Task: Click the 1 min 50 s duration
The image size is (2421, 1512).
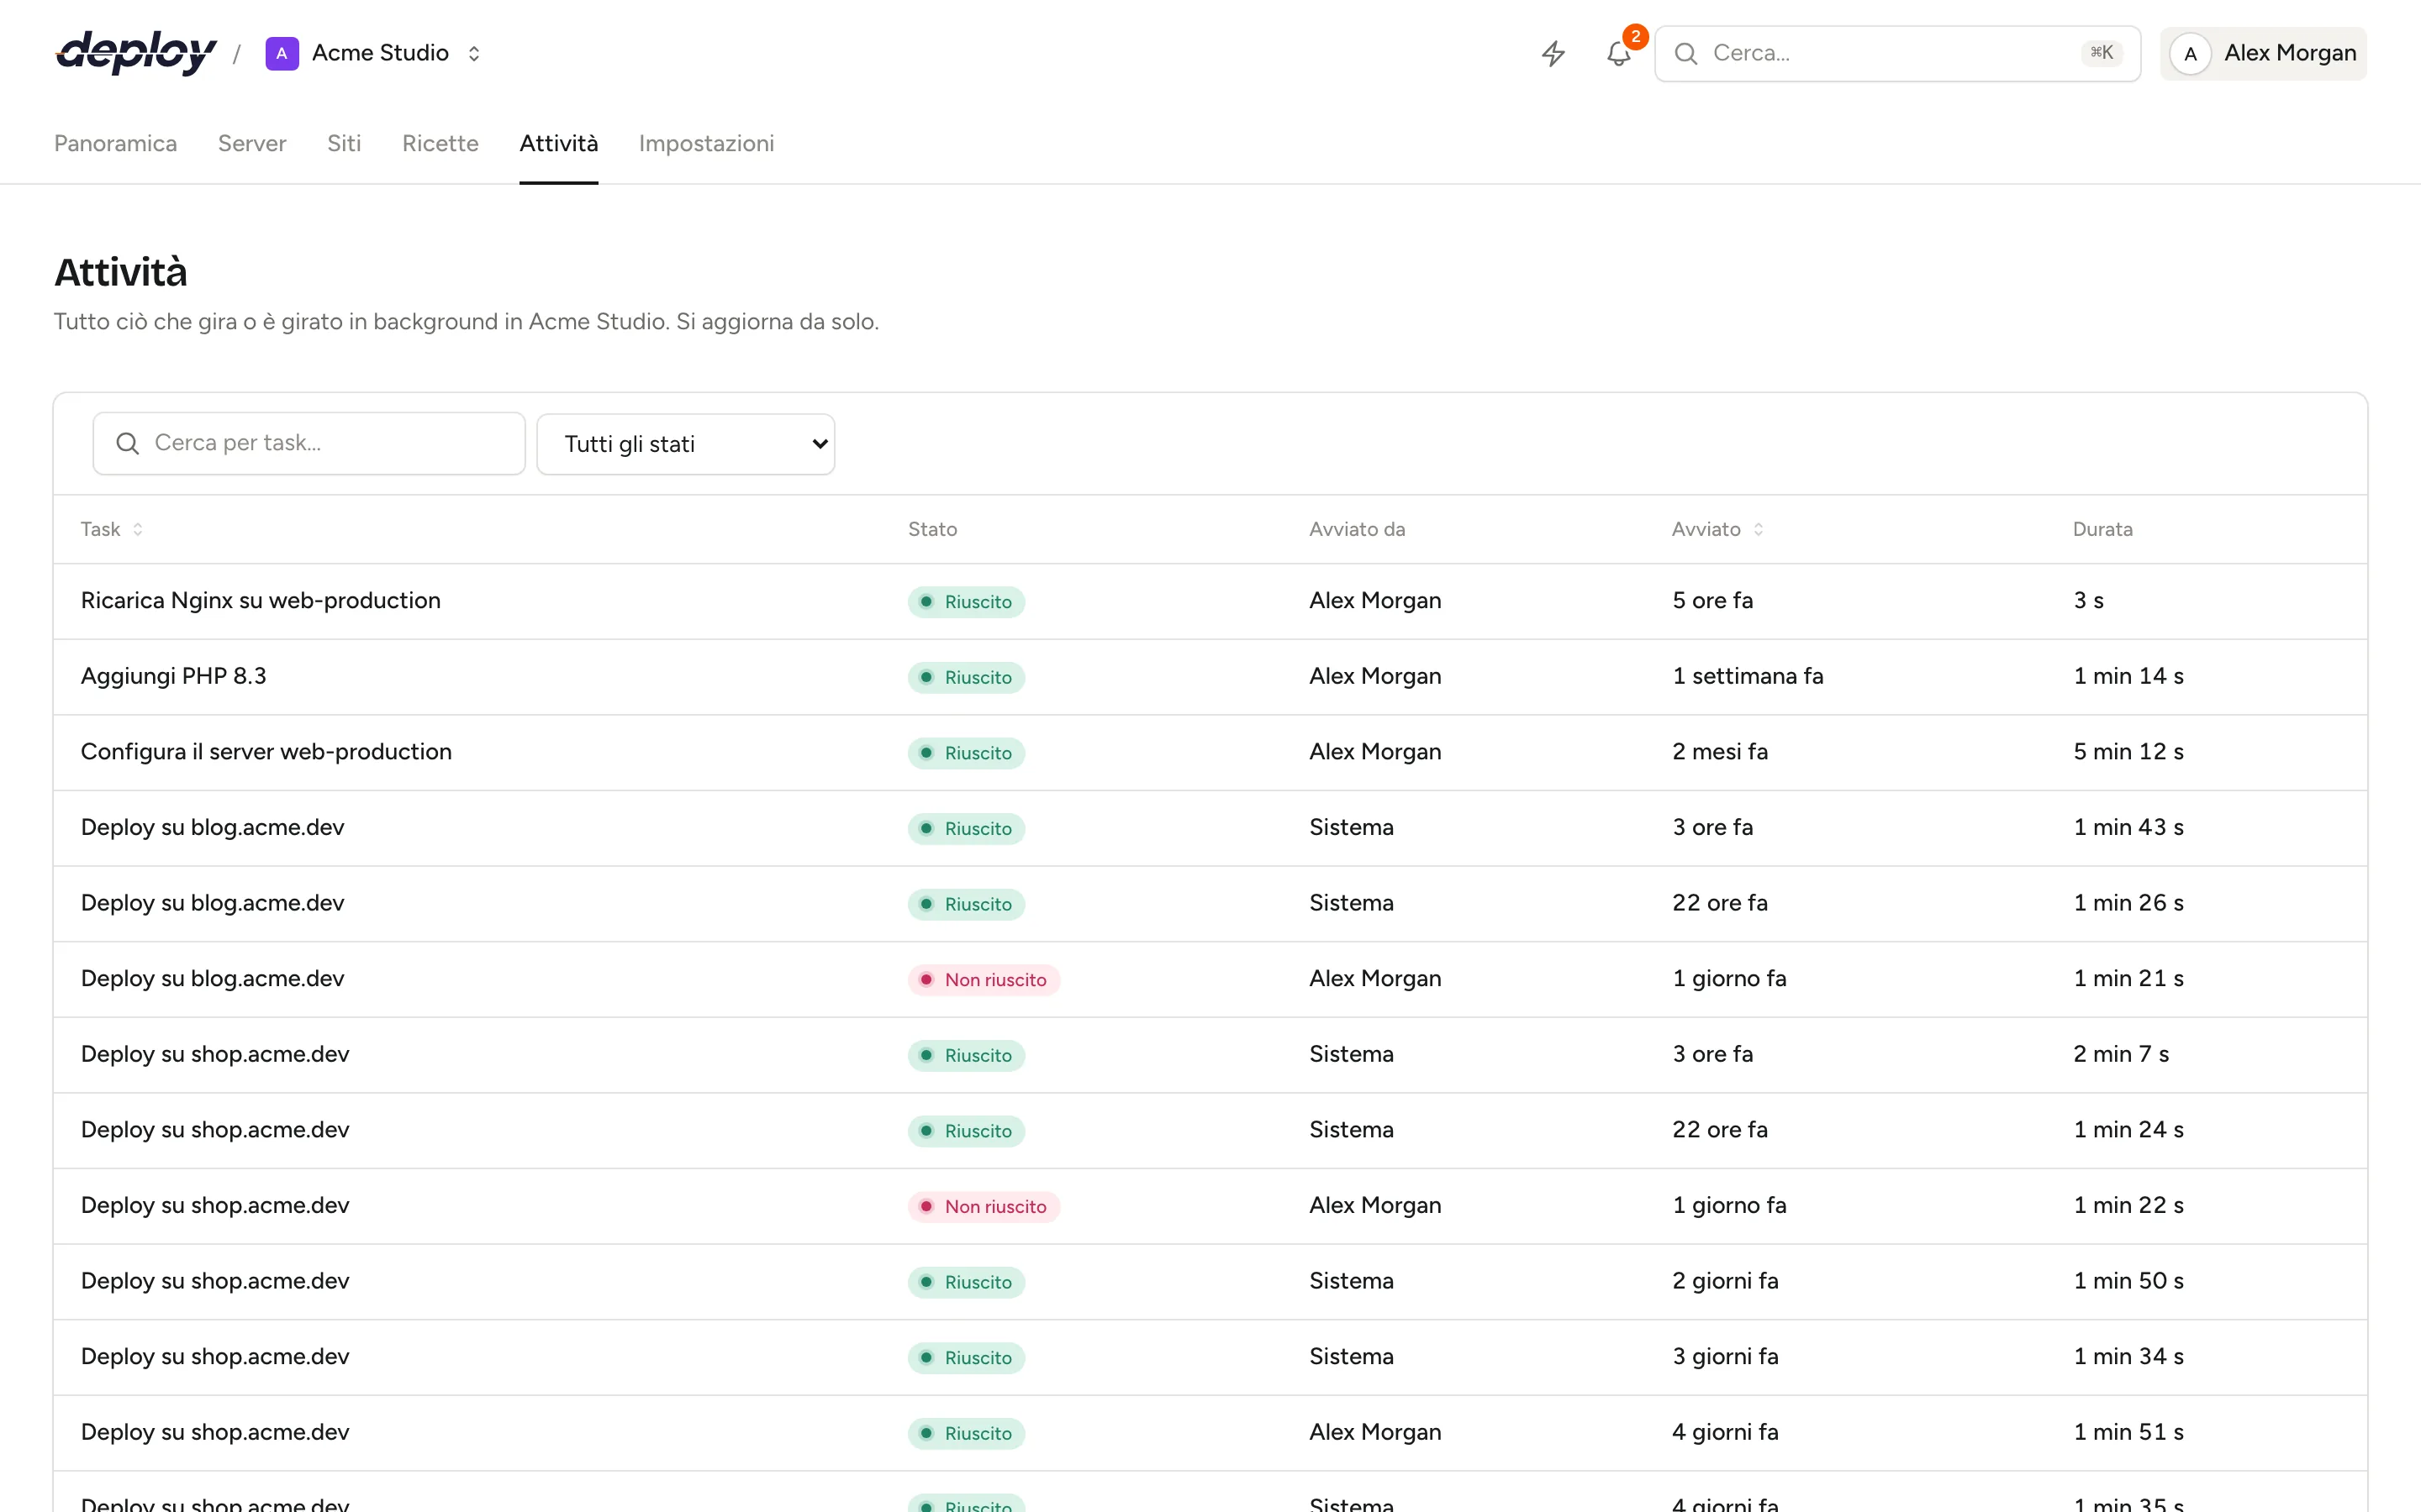Action: tap(2128, 1281)
